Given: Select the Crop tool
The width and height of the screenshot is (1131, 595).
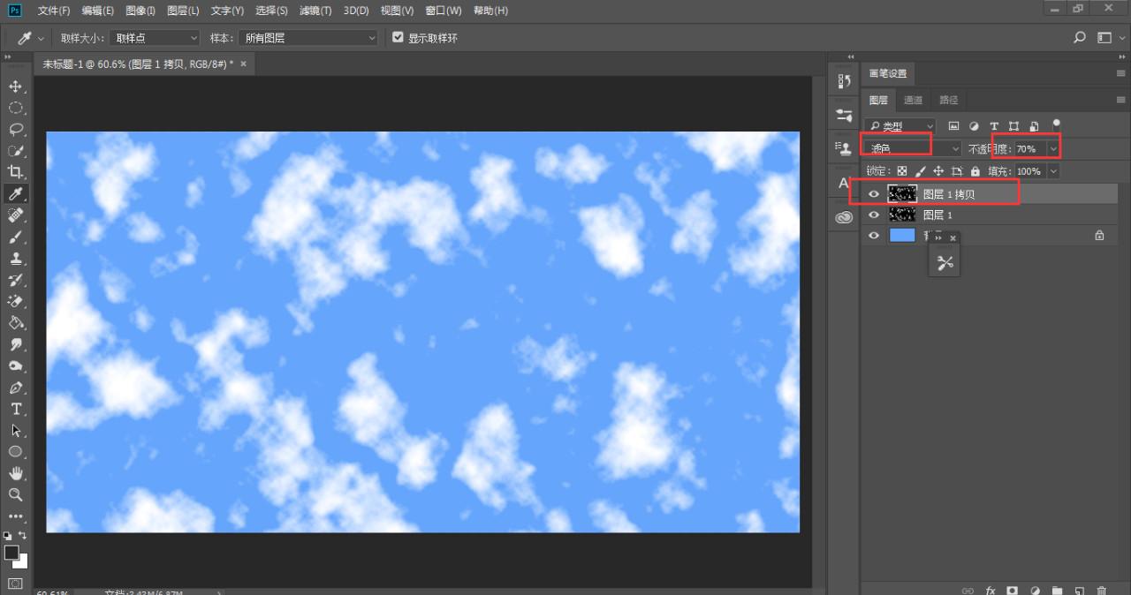Looking at the screenshot, I should coord(16,172).
